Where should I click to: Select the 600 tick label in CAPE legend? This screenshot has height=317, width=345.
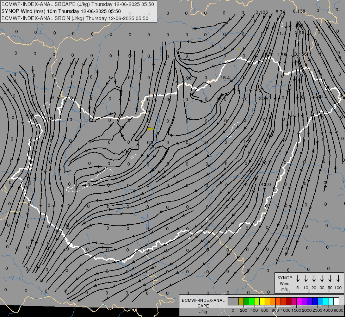pyautogui.click(x=265, y=310)
